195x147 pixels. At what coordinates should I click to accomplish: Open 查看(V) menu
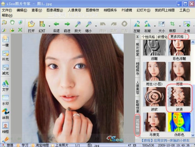pos(37,10)
